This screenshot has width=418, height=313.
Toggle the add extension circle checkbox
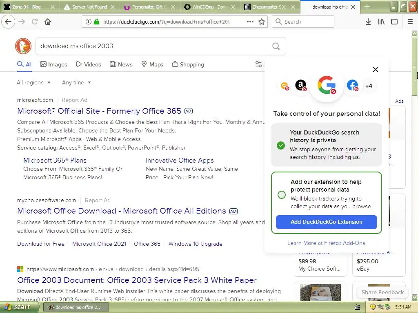point(282,195)
